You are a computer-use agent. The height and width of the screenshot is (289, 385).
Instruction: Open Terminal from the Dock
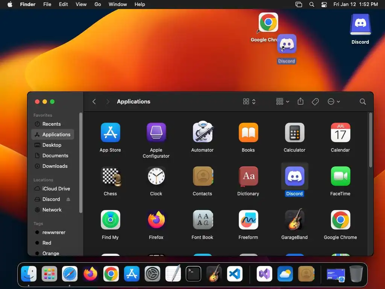(x=194, y=274)
